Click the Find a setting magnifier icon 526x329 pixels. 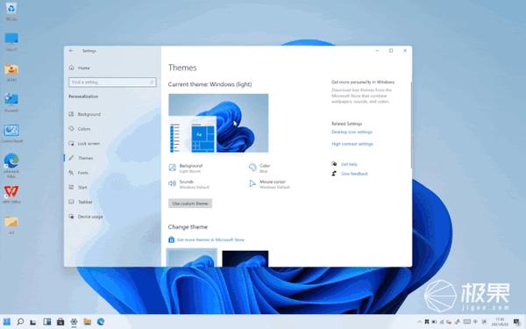point(152,82)
